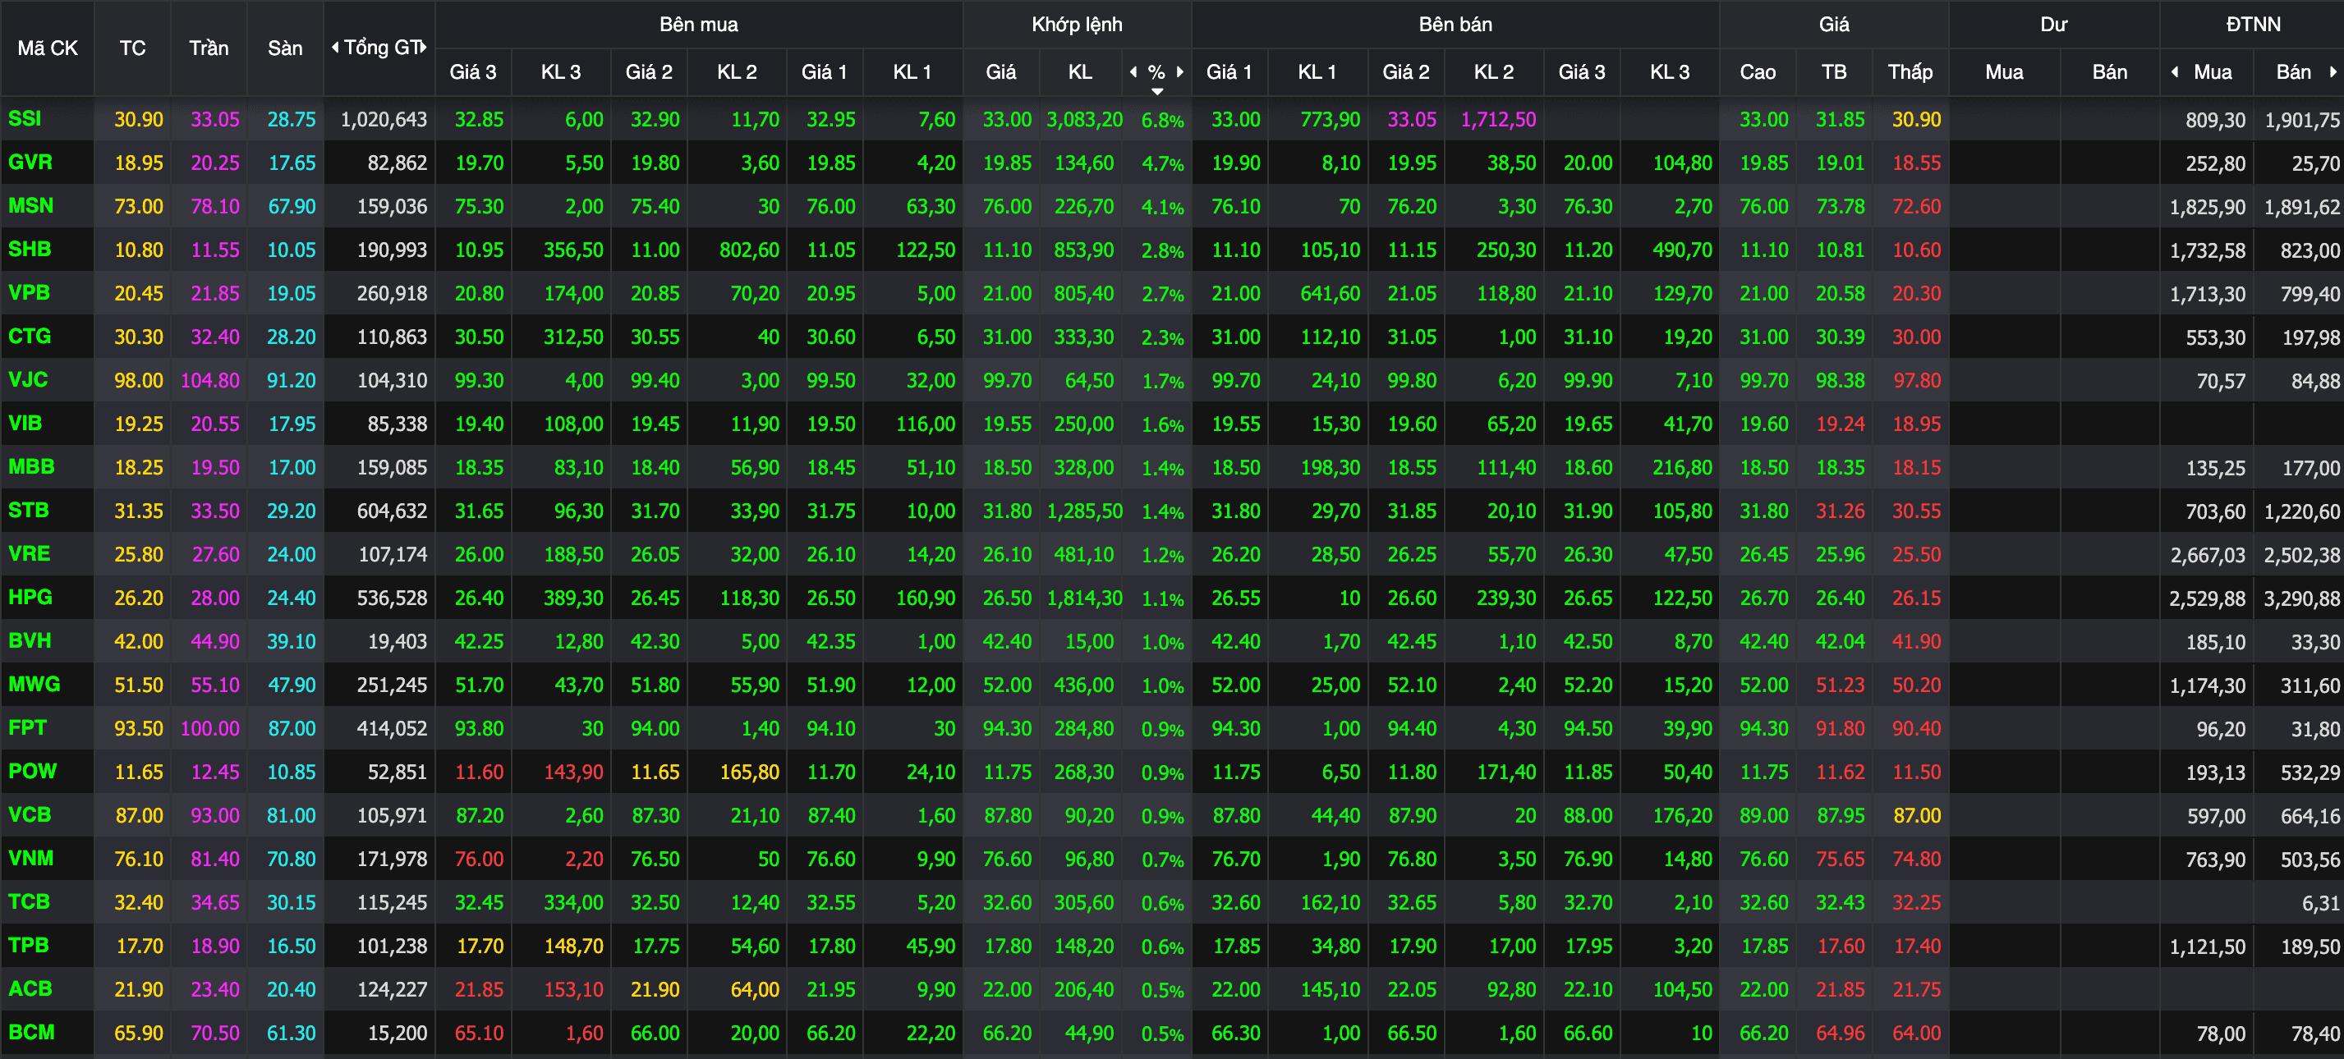The width and height of the screenshot is (2344, 1059).
Task: Open VIB stock symbol
Action: point(25,423)
